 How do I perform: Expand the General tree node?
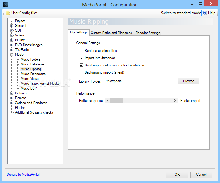click(12, 26)
